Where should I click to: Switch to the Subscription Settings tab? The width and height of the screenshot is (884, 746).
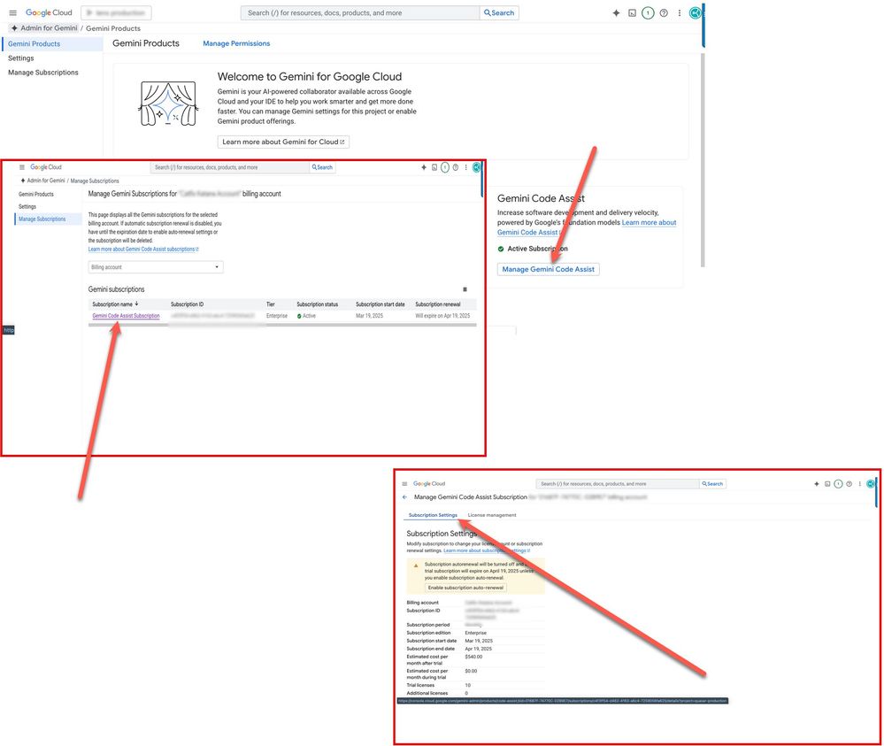(x=433, y=515)
